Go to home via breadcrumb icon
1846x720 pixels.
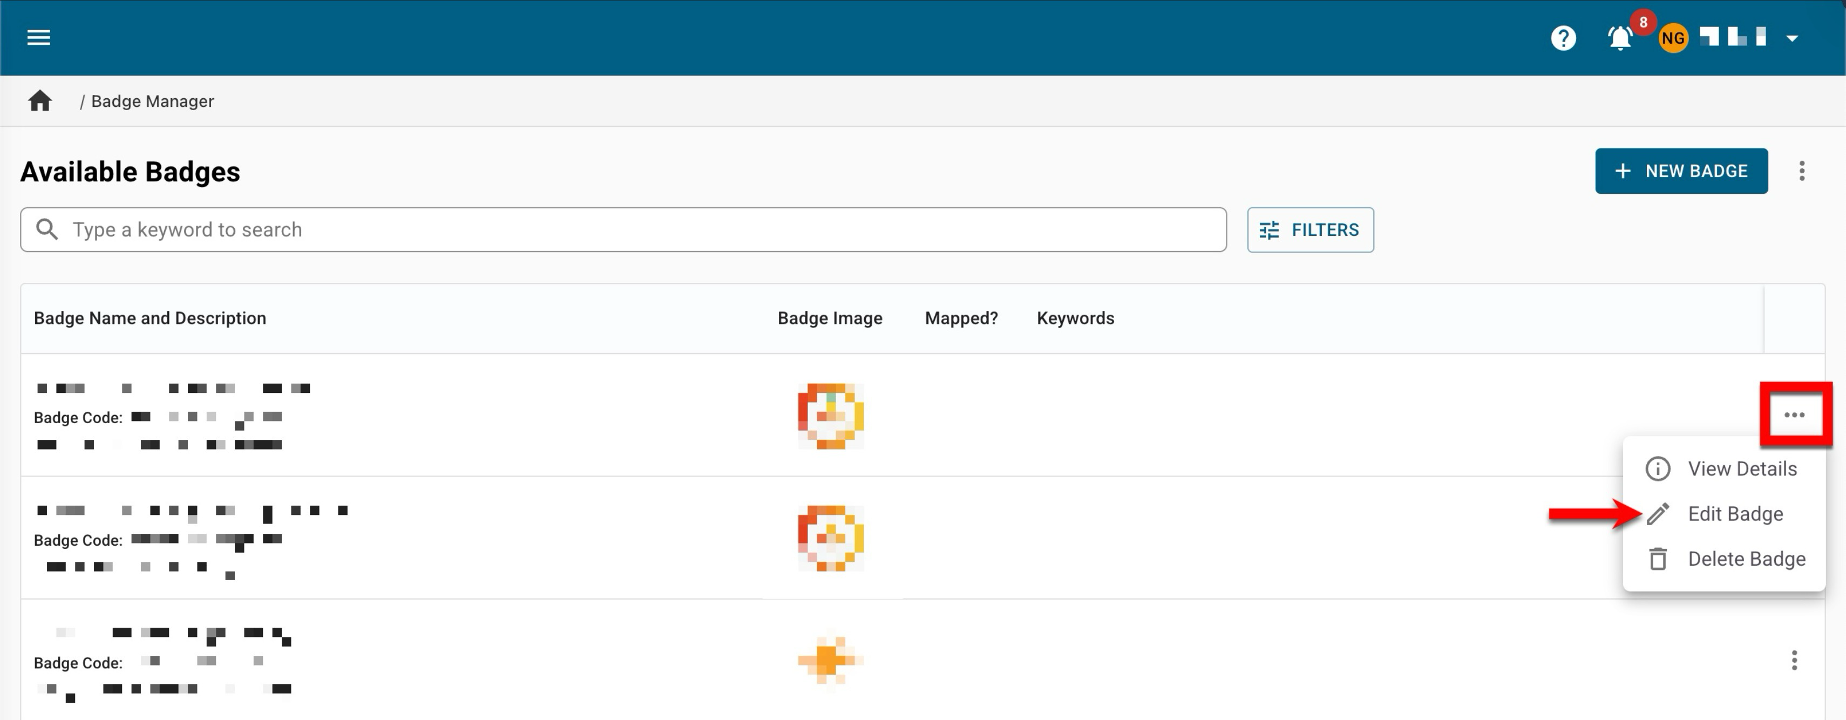pos(40,101)
